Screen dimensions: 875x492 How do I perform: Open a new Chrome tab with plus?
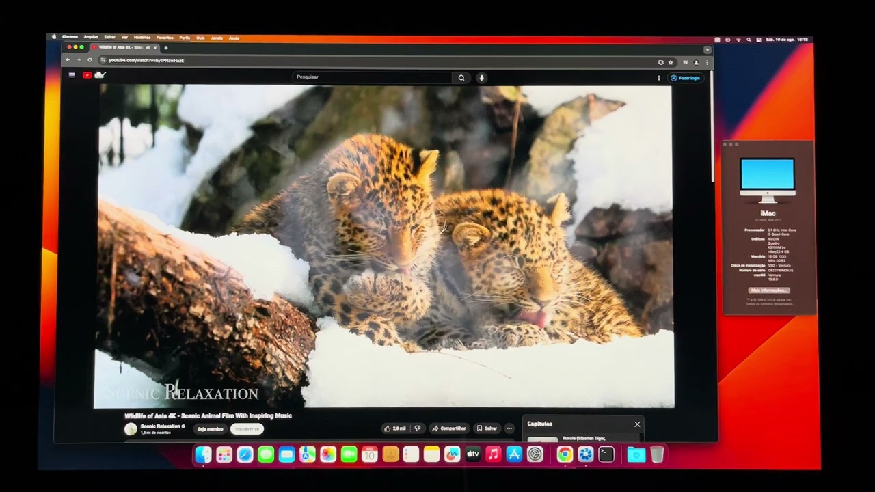coord(165,48)
